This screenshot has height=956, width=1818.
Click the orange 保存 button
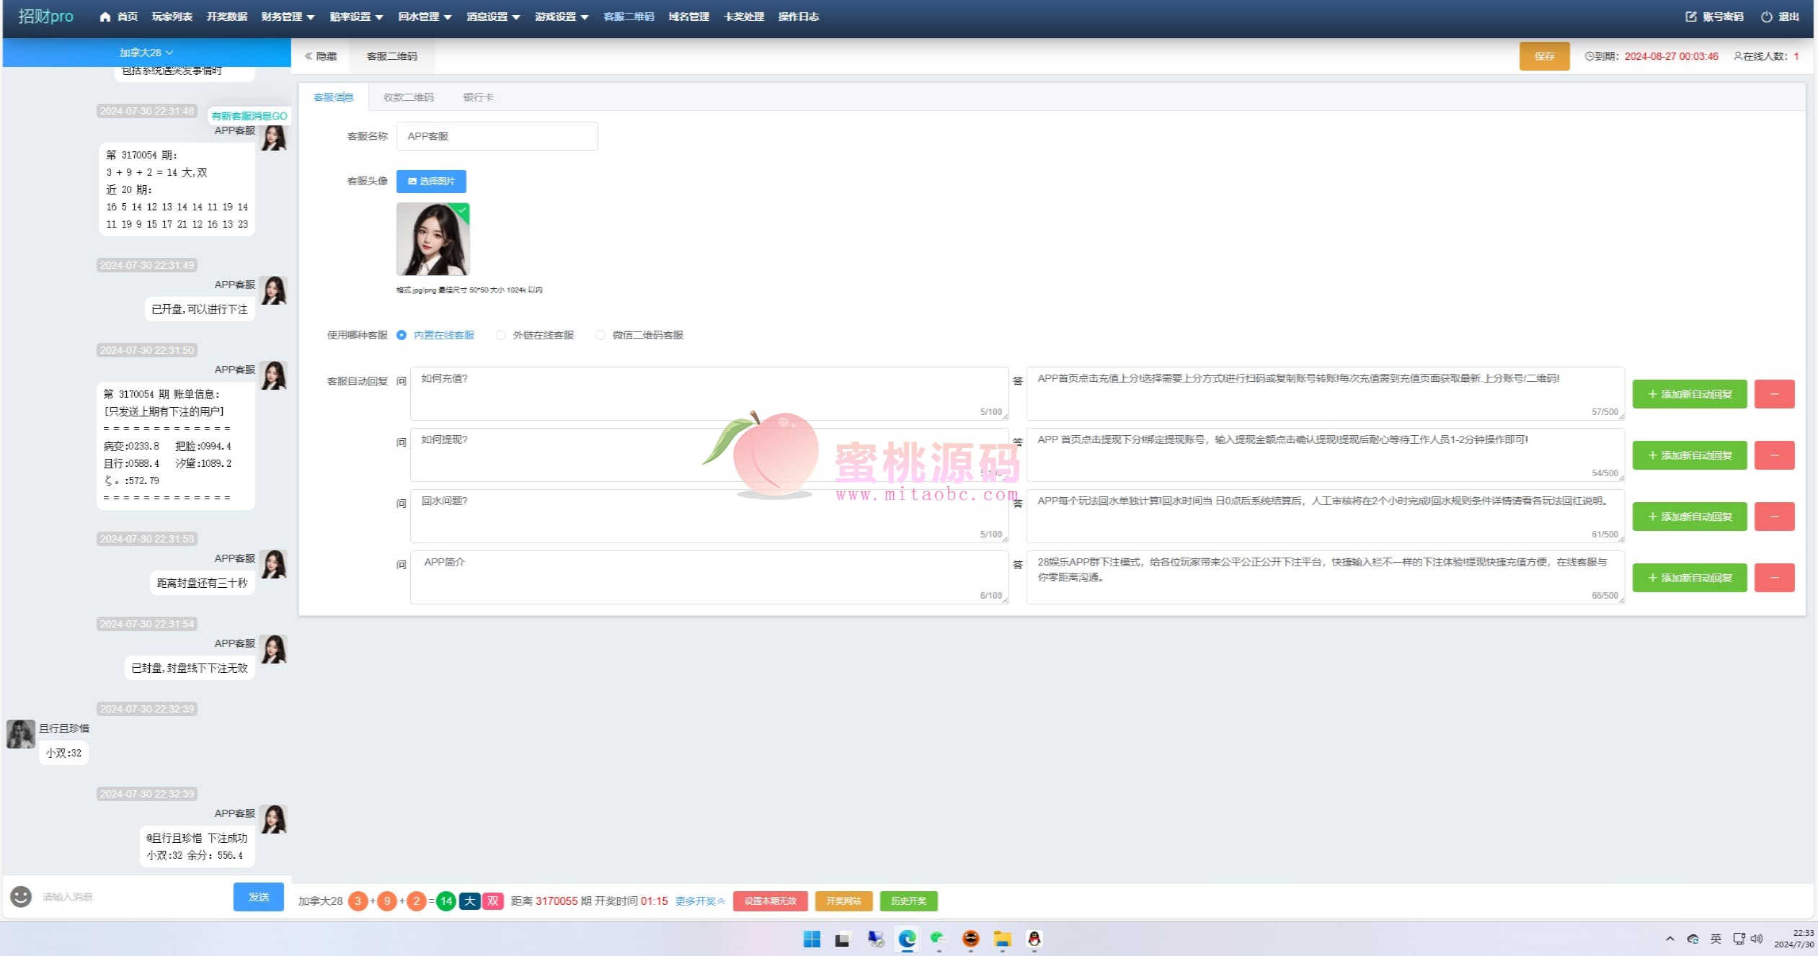tap(1544, 56)
